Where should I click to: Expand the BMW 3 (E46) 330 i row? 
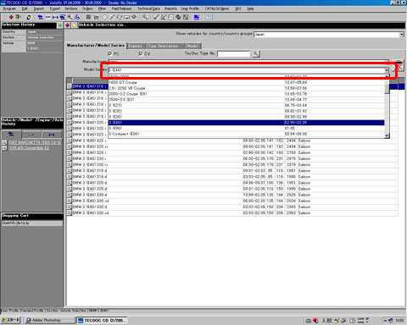(x=70, y=158)
